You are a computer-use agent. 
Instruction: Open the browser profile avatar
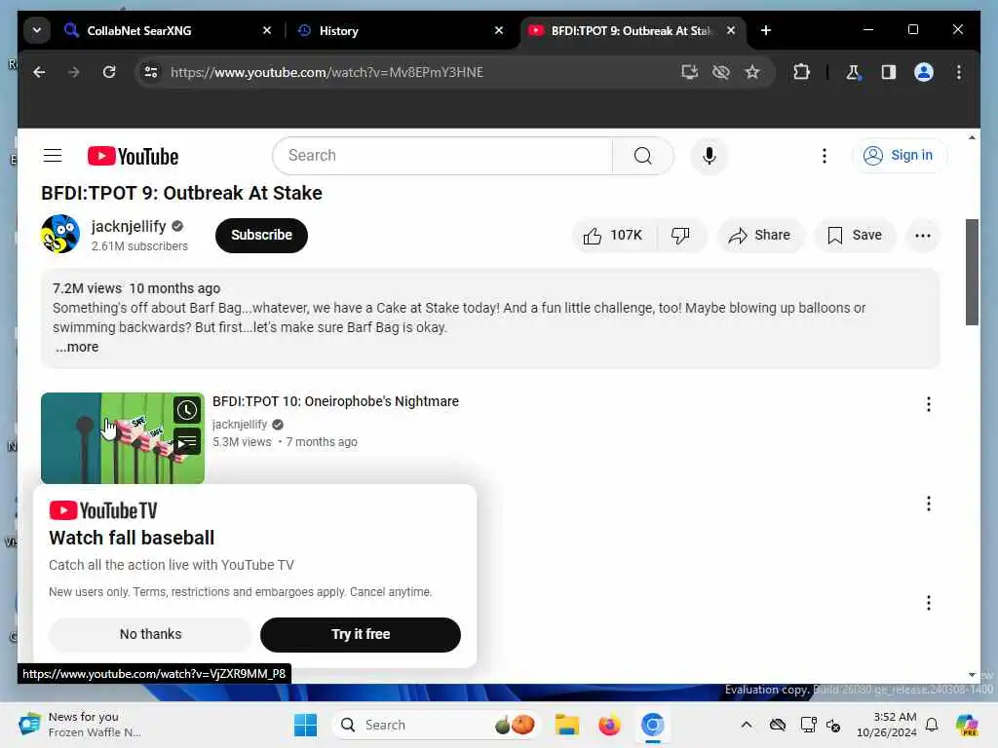tap(924, 72)
